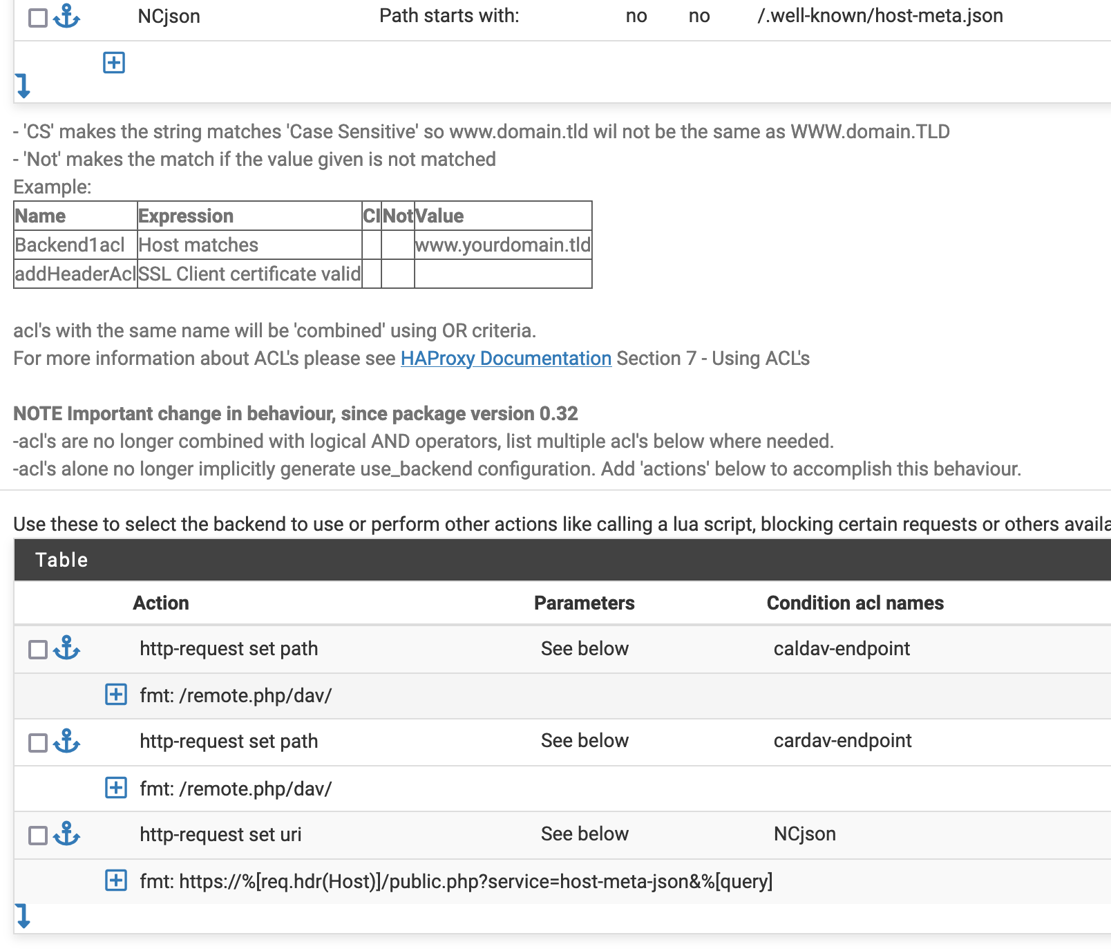1111x951 pixels.
Task: Click 'http-request set path' in the cardav-endpoint row
Action: pyautogui.click(x=229, y=741)
